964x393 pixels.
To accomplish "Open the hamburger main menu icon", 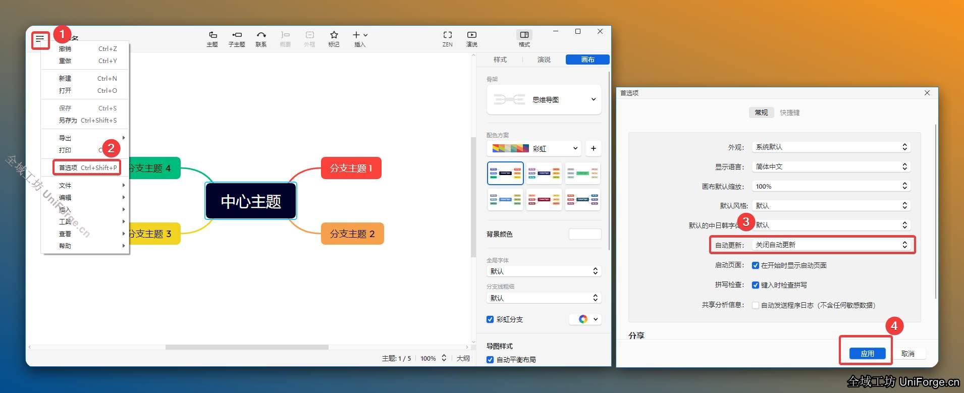I will tap(40, 39).
